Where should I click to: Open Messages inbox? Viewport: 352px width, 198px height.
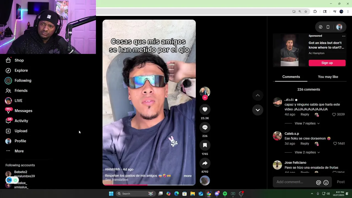(x=19, y=111)
